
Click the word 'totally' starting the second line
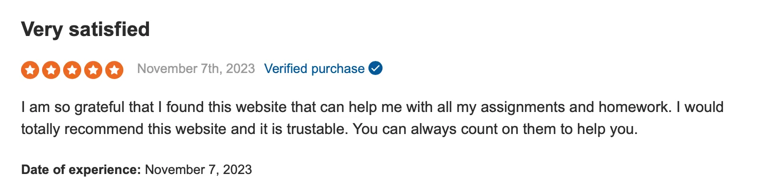click(41, 129)
